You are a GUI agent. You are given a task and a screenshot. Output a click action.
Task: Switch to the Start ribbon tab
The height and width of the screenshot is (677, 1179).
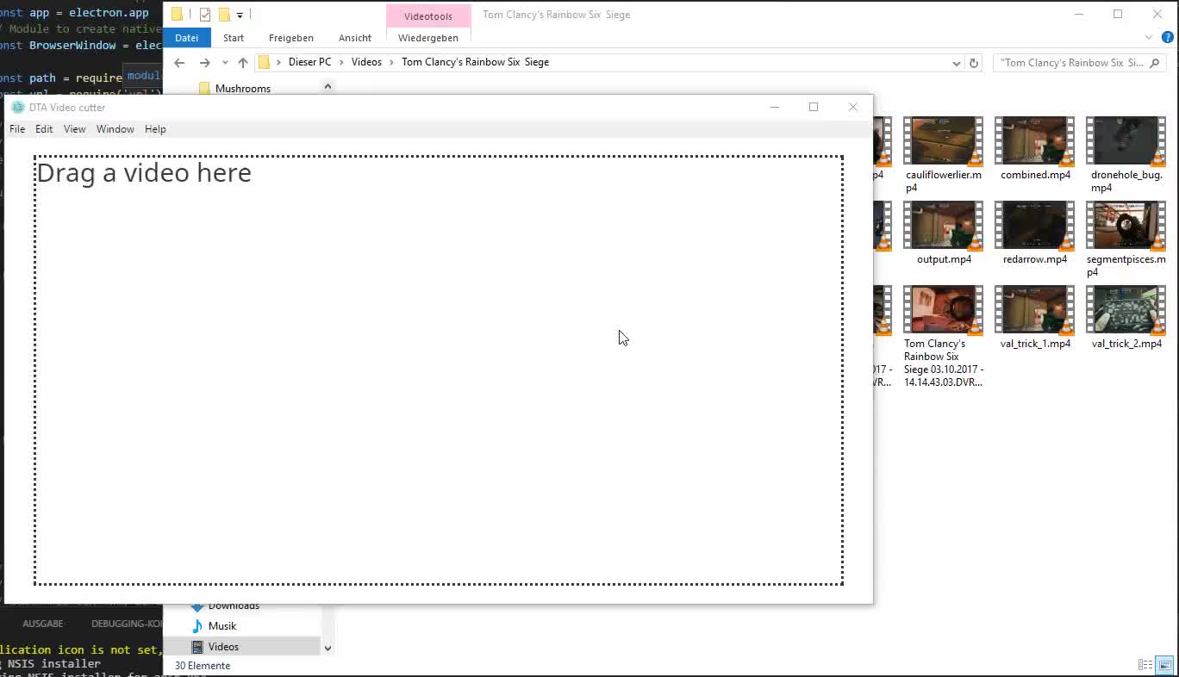pos(234,38)
